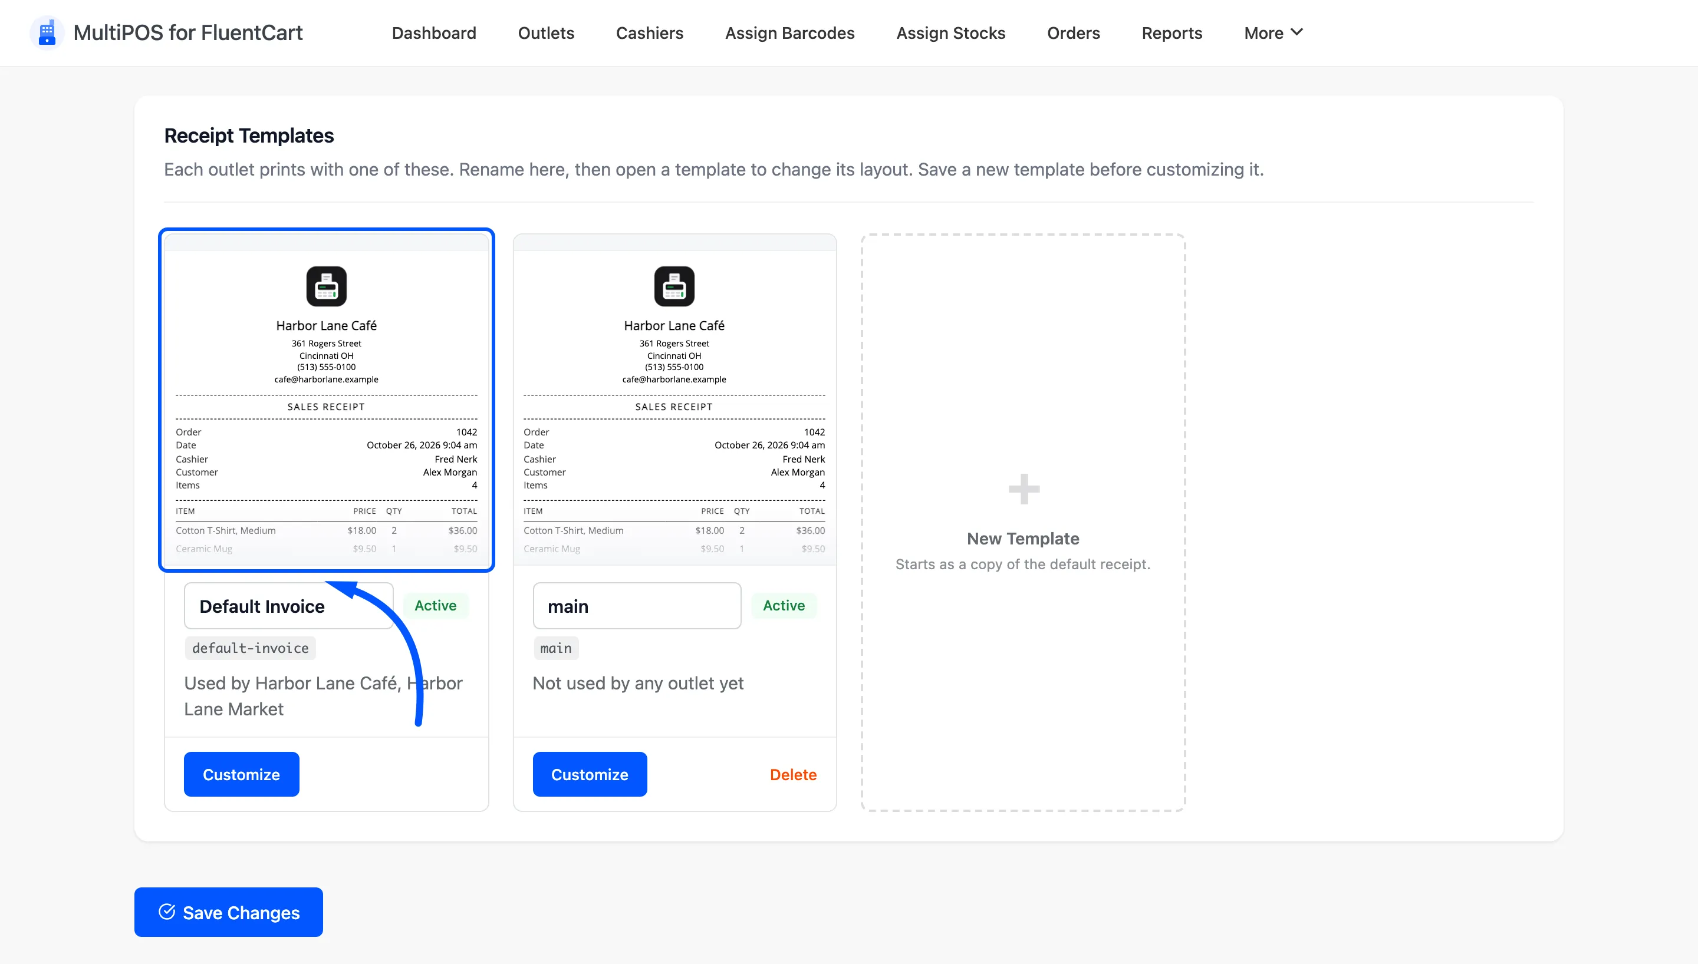Click the receipt printer icon in the main template preview
The width and height of the screenshot is (1698, 964).
[674, 286]
